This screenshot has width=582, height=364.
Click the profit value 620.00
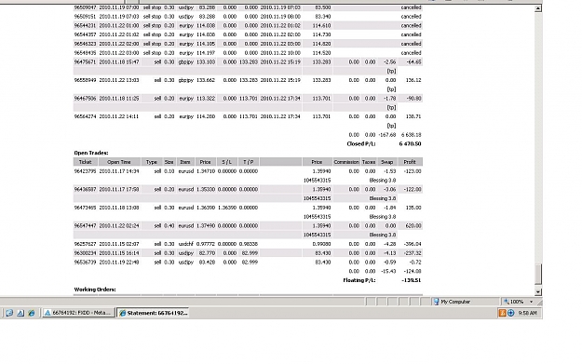click(413, 225)
